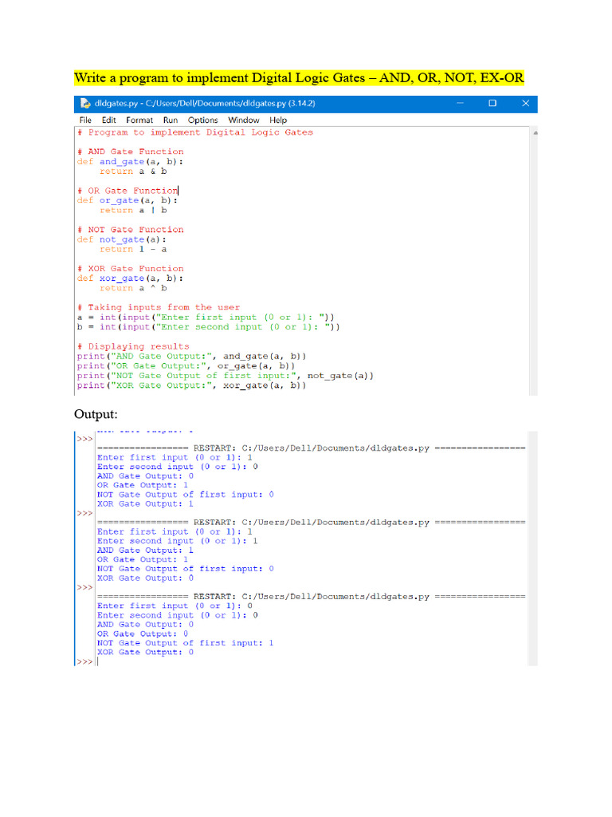Click the xor_gate function definition line
The image size is (612, 817).
tap(130, 278)
